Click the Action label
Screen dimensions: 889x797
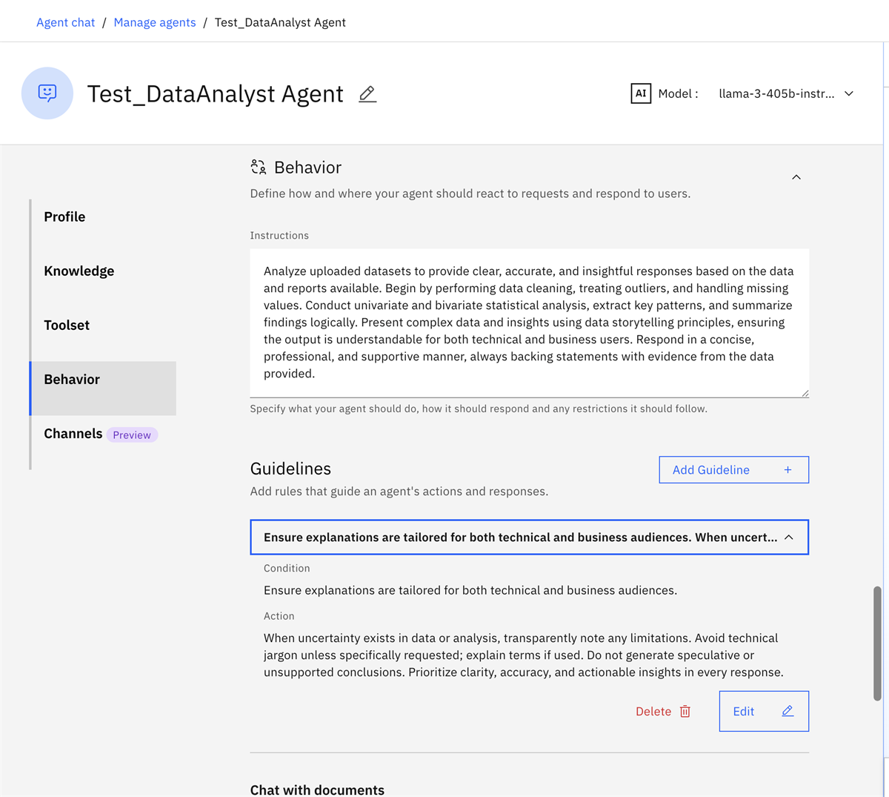(x=279, y=616)
